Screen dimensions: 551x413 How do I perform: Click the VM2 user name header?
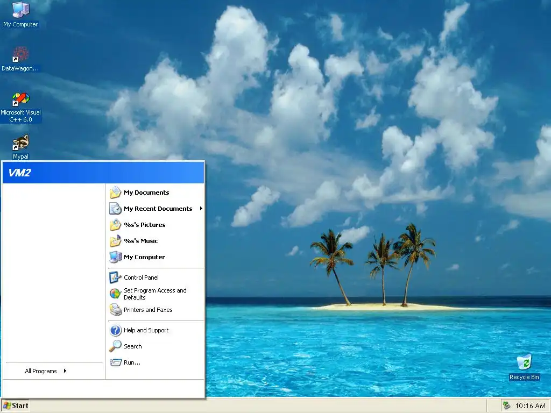click(20, 173)
